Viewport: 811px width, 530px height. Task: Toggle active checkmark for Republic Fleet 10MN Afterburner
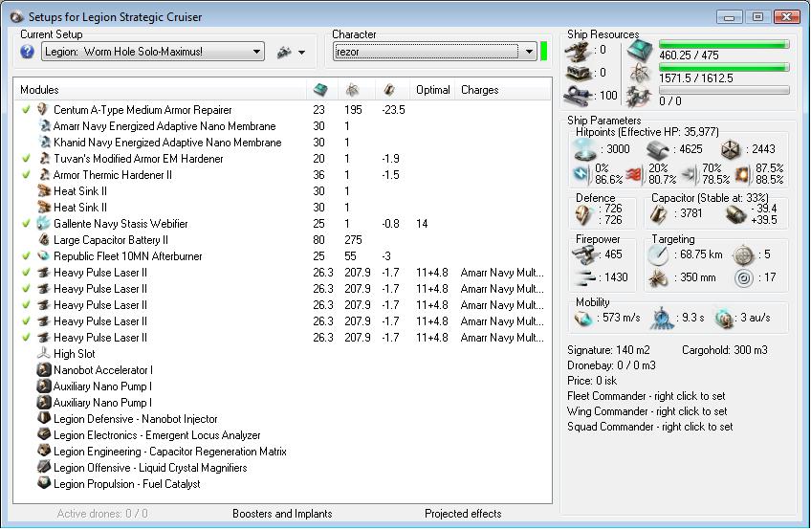26,255
